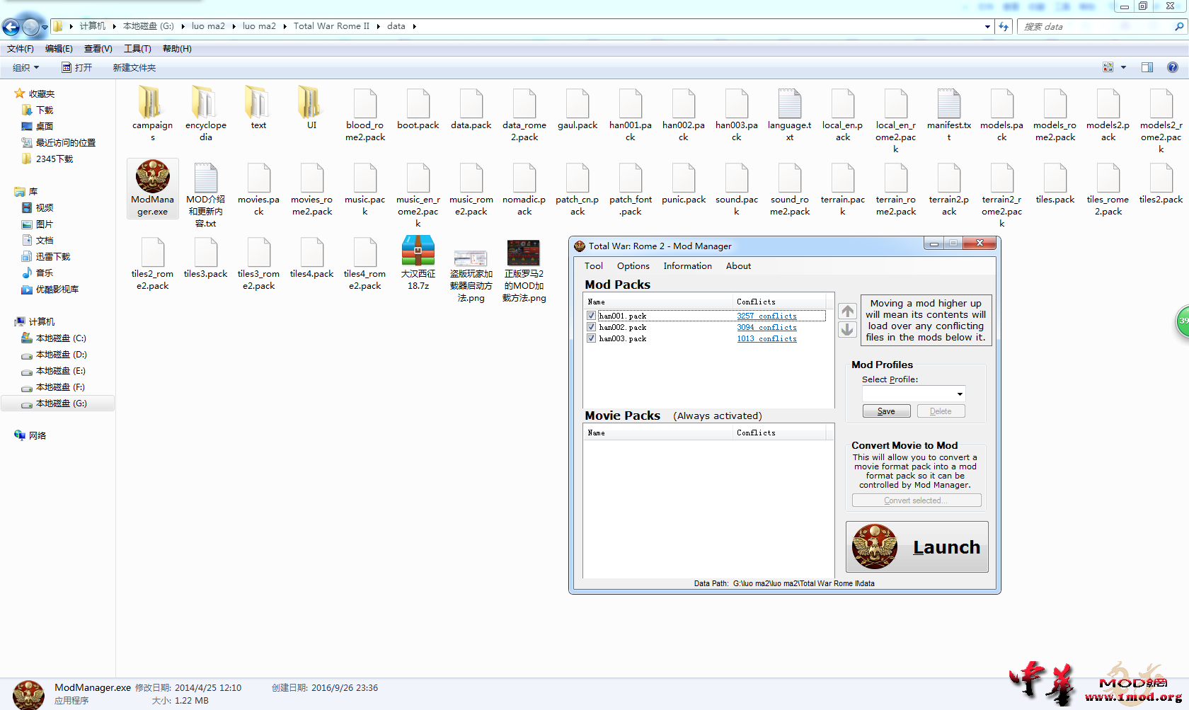Open the About menu in Mod Manager
The width and height of the screenshot is (1189, 710).
(738, 266)
